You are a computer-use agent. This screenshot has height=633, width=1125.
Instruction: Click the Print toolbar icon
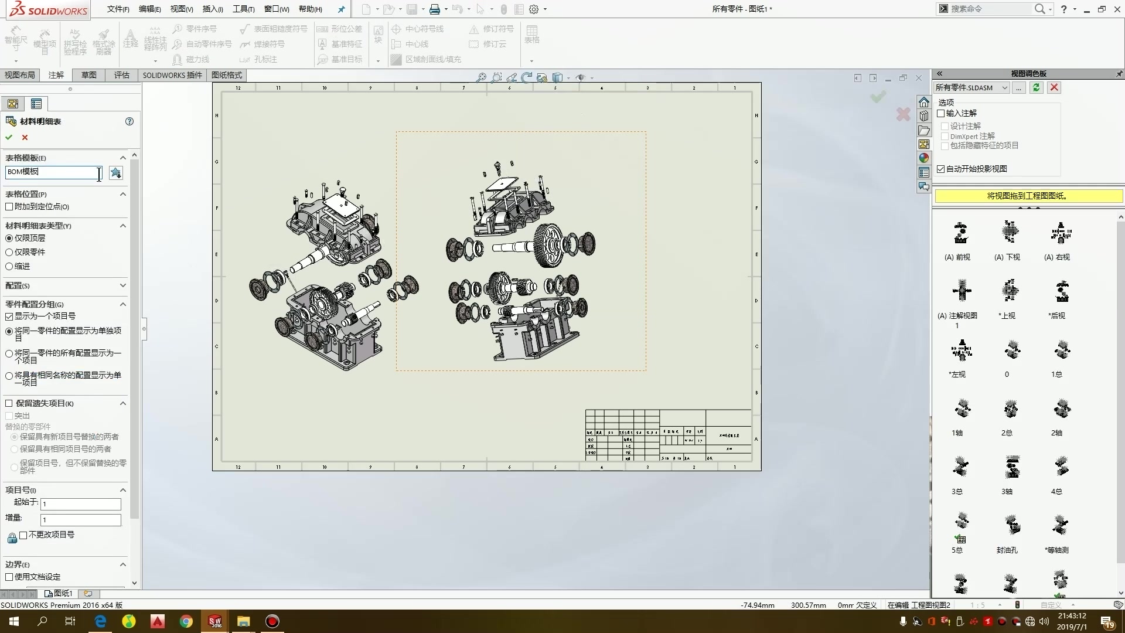pos(434,9)
